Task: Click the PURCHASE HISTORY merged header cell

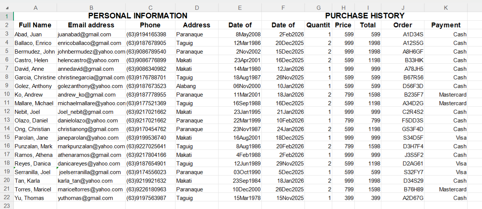Action: (365, 16)
